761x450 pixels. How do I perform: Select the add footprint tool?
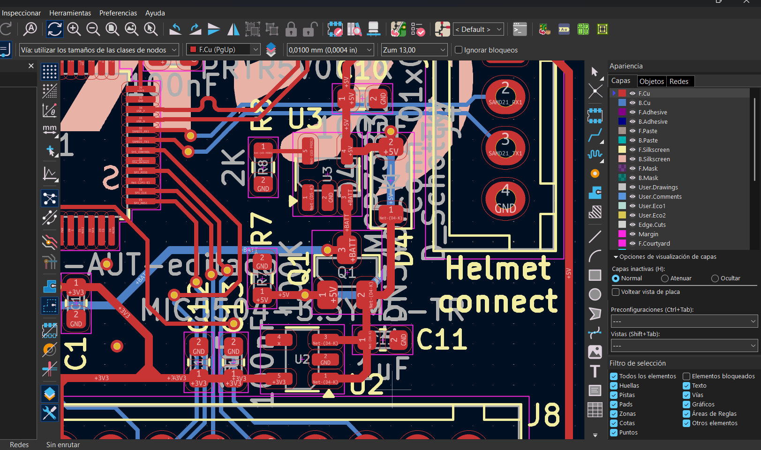(595, 115)
